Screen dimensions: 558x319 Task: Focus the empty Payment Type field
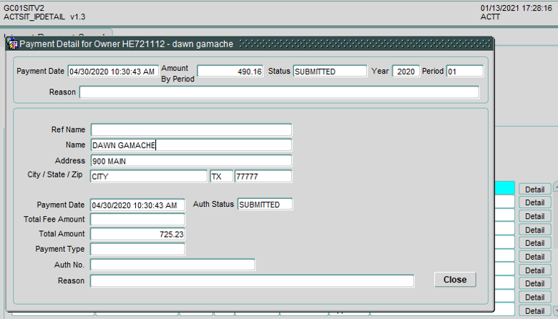(x=137, y=249)
